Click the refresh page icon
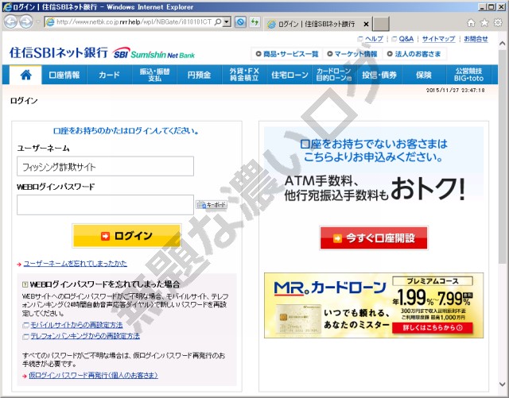The image size is (509, 398). [254, 22]
